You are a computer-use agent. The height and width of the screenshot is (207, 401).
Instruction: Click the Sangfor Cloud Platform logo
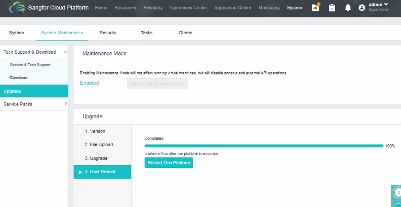(17, 8)
